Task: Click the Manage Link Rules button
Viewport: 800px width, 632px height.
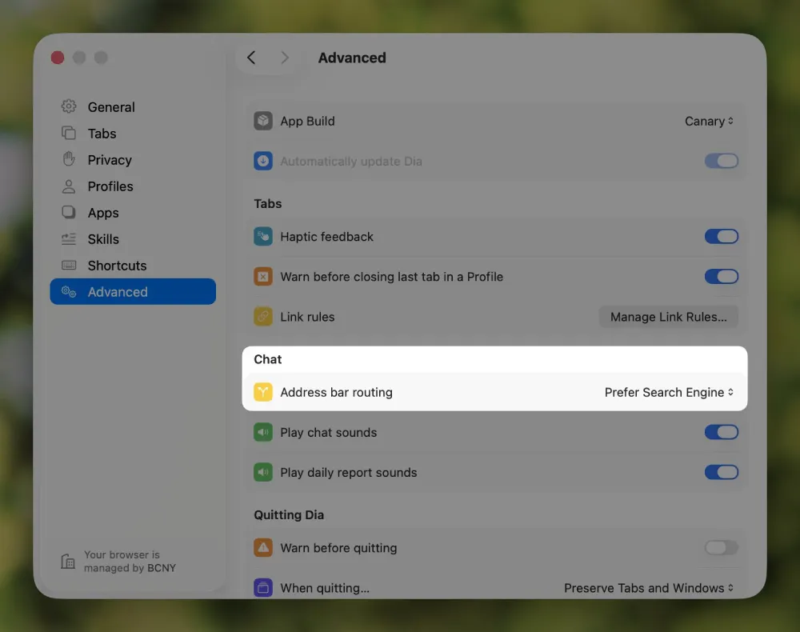Action: point(668,317)
